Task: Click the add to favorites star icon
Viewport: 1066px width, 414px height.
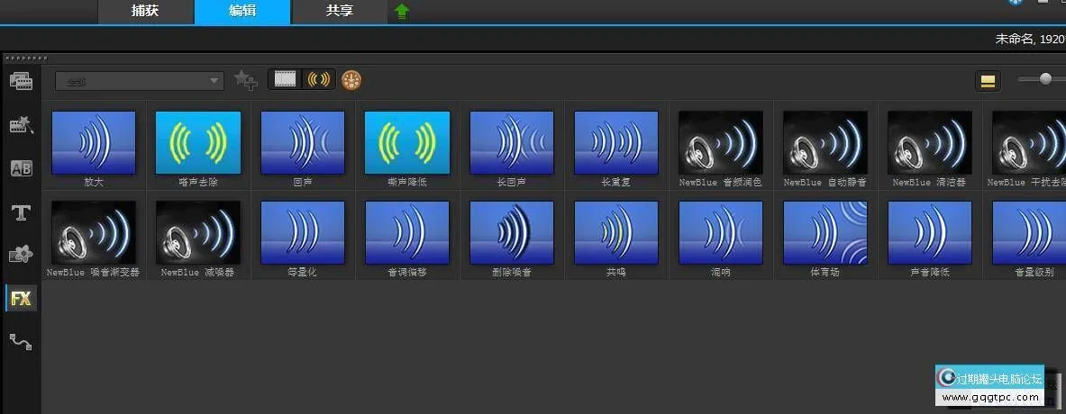Action: pyautogui.click(x=245, y=80)
